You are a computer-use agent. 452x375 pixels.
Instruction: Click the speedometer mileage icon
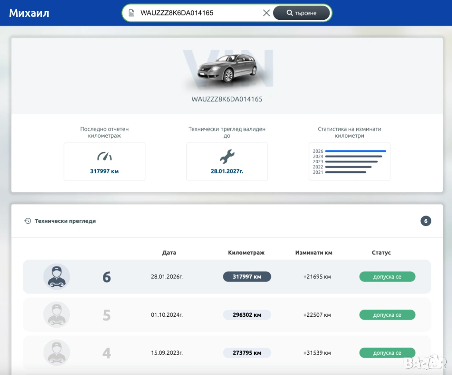click(105, 157)
